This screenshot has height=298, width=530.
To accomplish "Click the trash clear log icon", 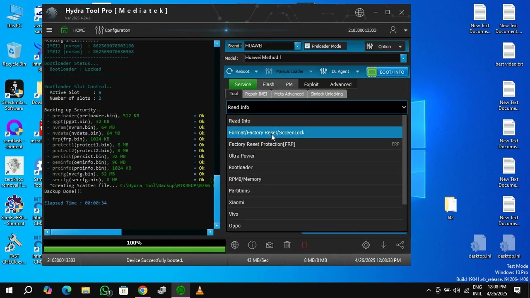I will (287, 245).
